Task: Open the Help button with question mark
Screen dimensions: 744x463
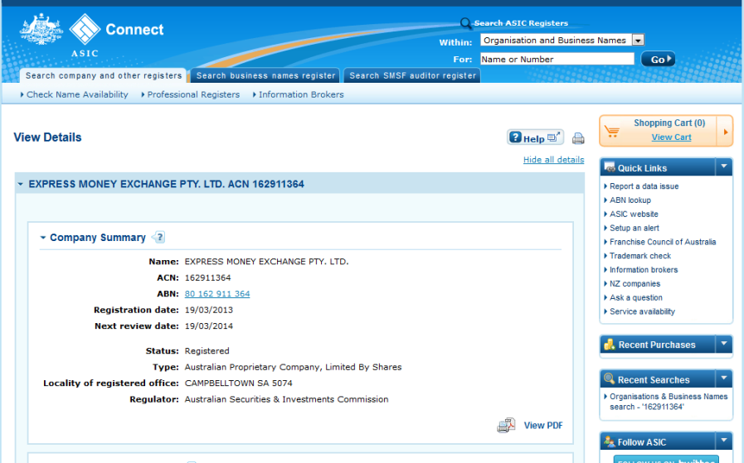Action: [534, 138]
